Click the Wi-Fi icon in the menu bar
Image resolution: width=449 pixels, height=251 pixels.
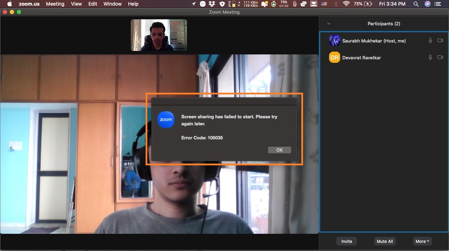pos(346,4)
